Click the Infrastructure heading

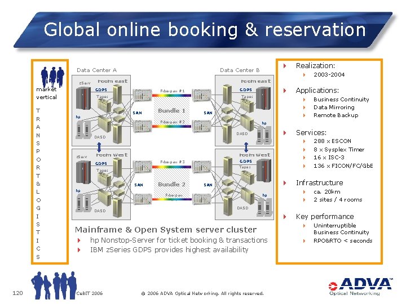(x=320, y=183)
